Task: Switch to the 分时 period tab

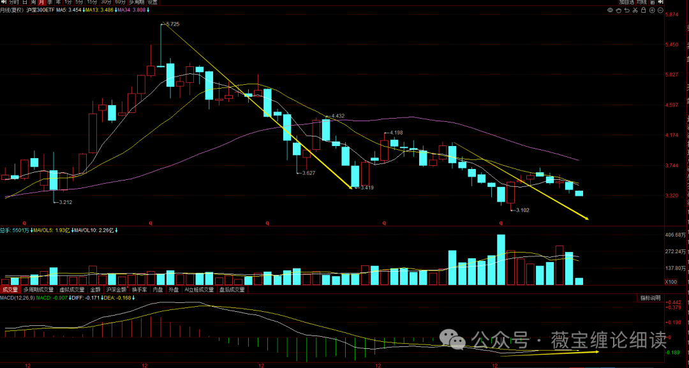Action: [14, 2]
